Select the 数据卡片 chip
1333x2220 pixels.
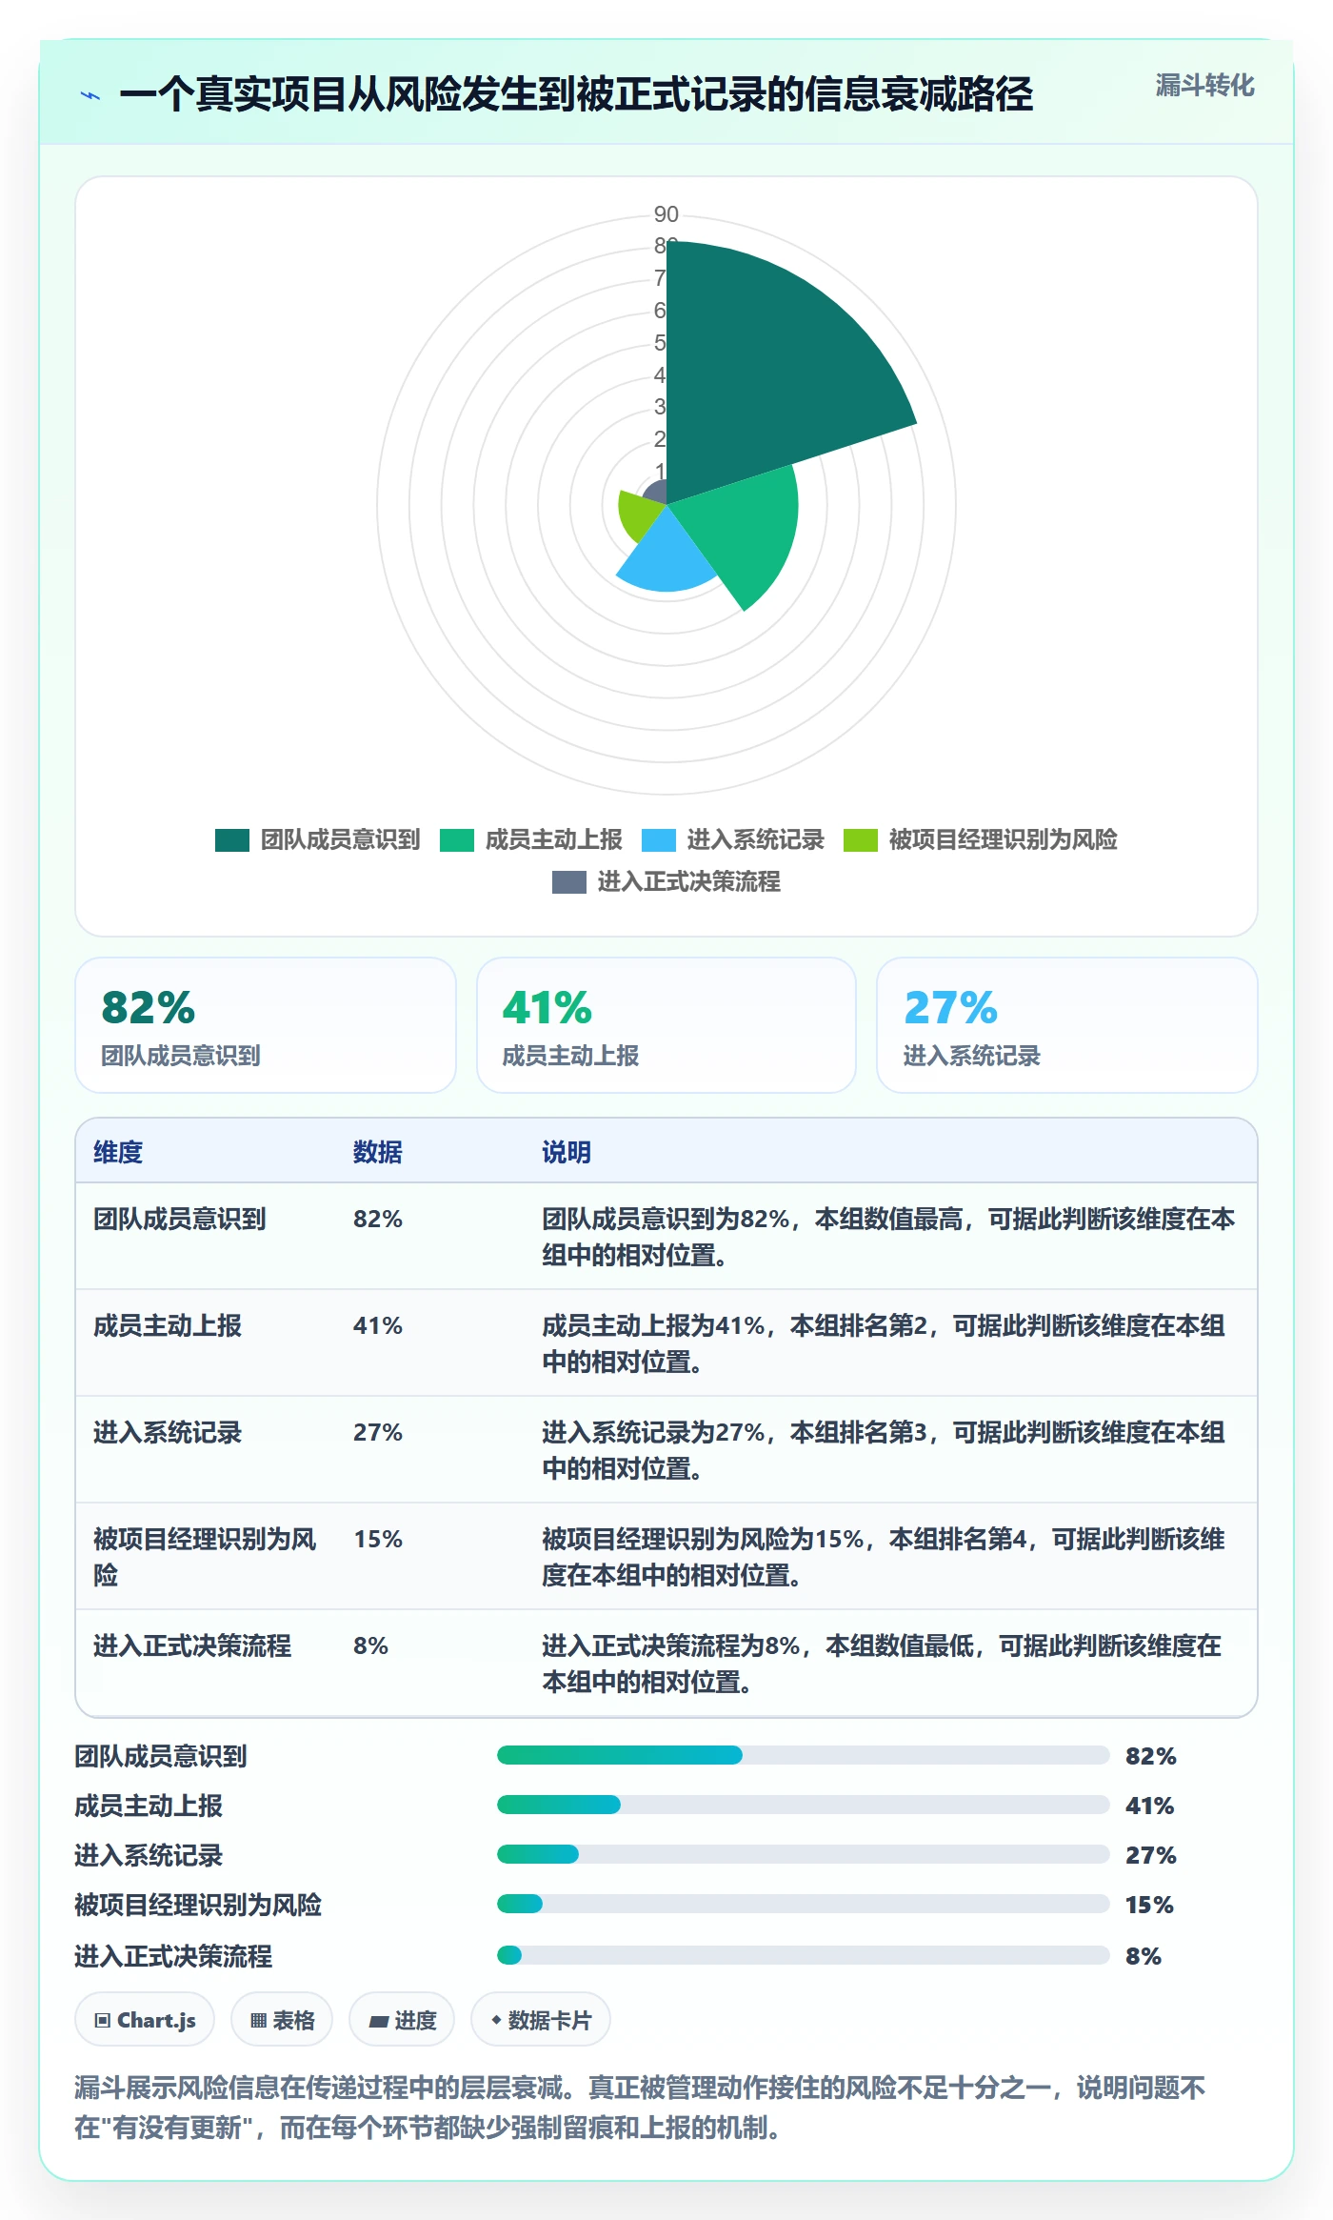pyautogui.click(x=541, y=2019)
